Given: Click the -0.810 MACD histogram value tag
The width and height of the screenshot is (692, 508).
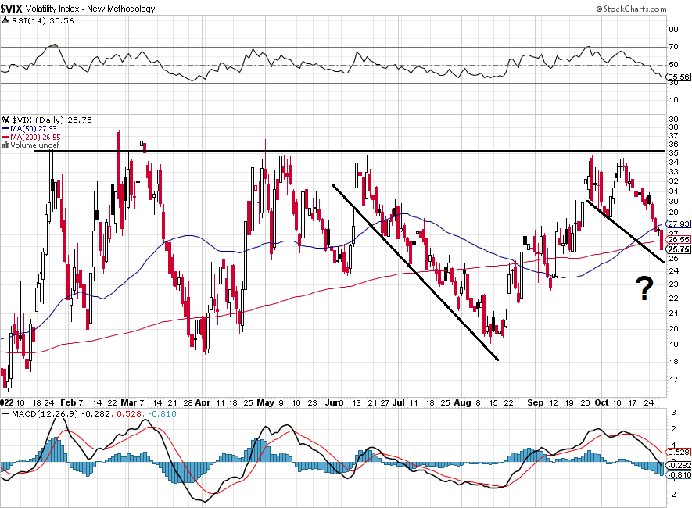Looking at the screenshot, I should click(679, 474).
